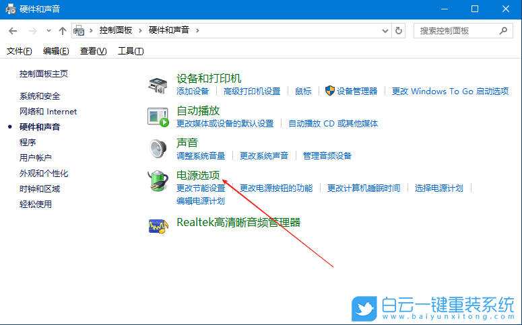The image size is (522, 325).
Task: Click 调整系统音量
Action: pos(201,156)
